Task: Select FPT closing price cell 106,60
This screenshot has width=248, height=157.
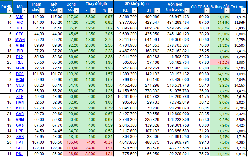Action: [71, 142]
